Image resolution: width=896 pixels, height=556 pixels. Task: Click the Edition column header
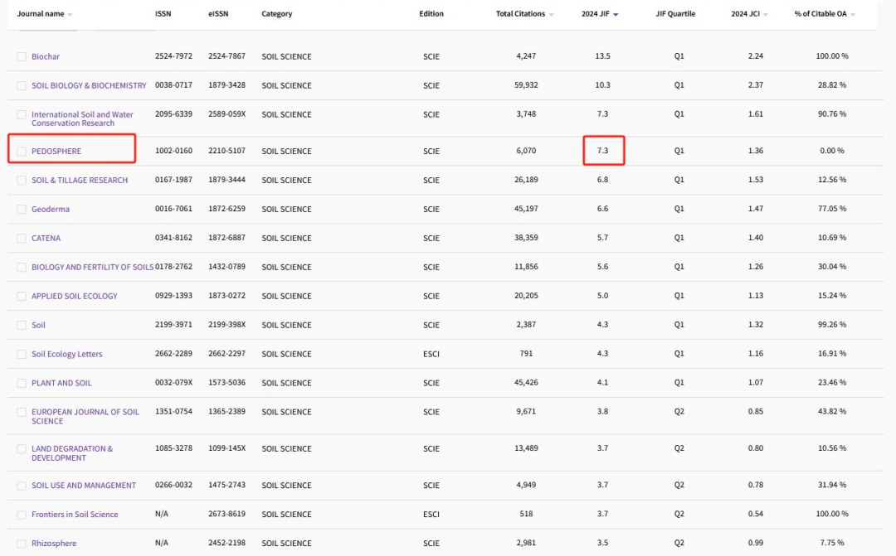pos(431,14)
